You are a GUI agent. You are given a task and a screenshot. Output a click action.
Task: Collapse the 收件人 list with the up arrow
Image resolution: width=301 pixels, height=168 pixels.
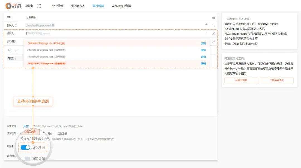[x=206, y=24]
